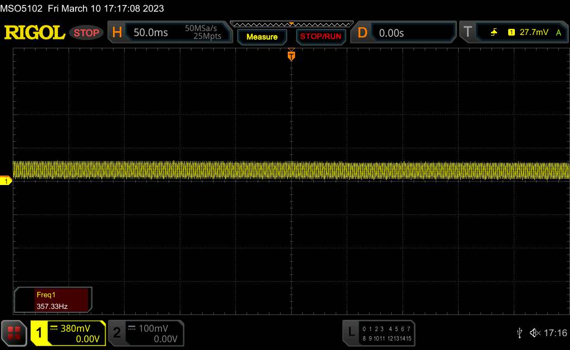The width and height of the screenshot is (570, 350).
Task: Click the waveform memory position bar
Action: coord(292,24)
